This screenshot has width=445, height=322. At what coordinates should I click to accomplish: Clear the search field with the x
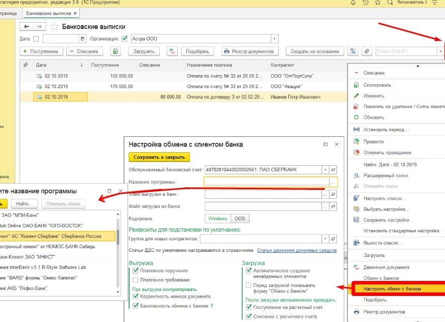pyautogui.click(x=440, y=51)
